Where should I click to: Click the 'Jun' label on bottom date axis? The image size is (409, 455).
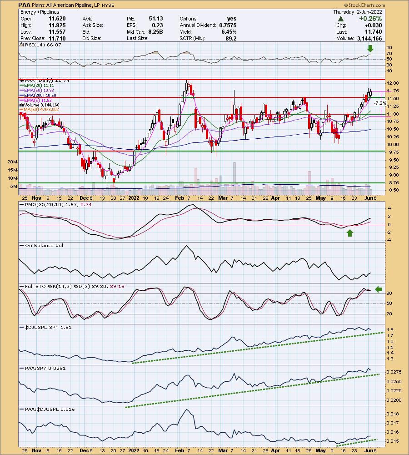pos(369,450)
